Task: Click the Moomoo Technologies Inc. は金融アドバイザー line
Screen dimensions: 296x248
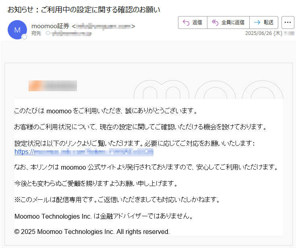Action: (103, 216)
